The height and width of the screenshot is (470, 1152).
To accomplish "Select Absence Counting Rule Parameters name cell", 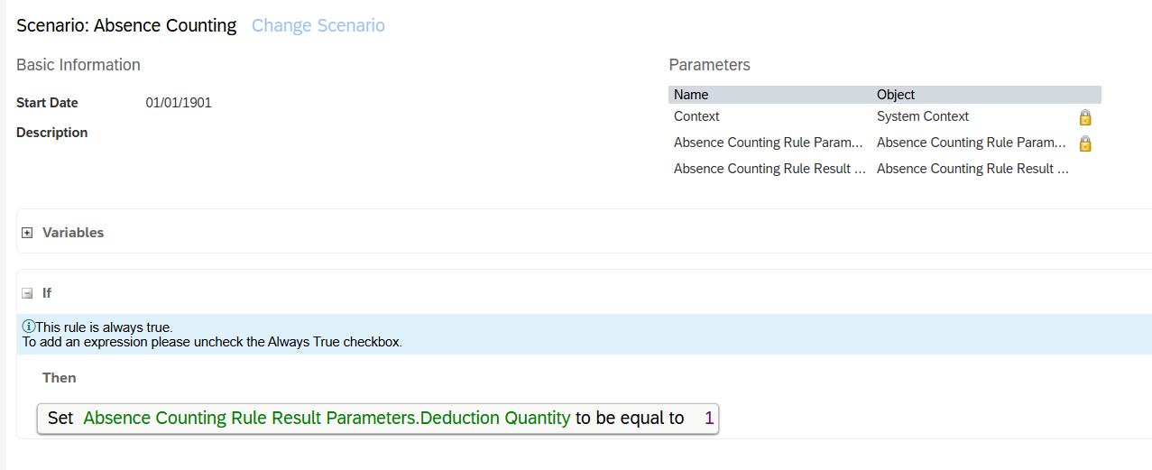I will pyautogui.click(x=769, y=143).
